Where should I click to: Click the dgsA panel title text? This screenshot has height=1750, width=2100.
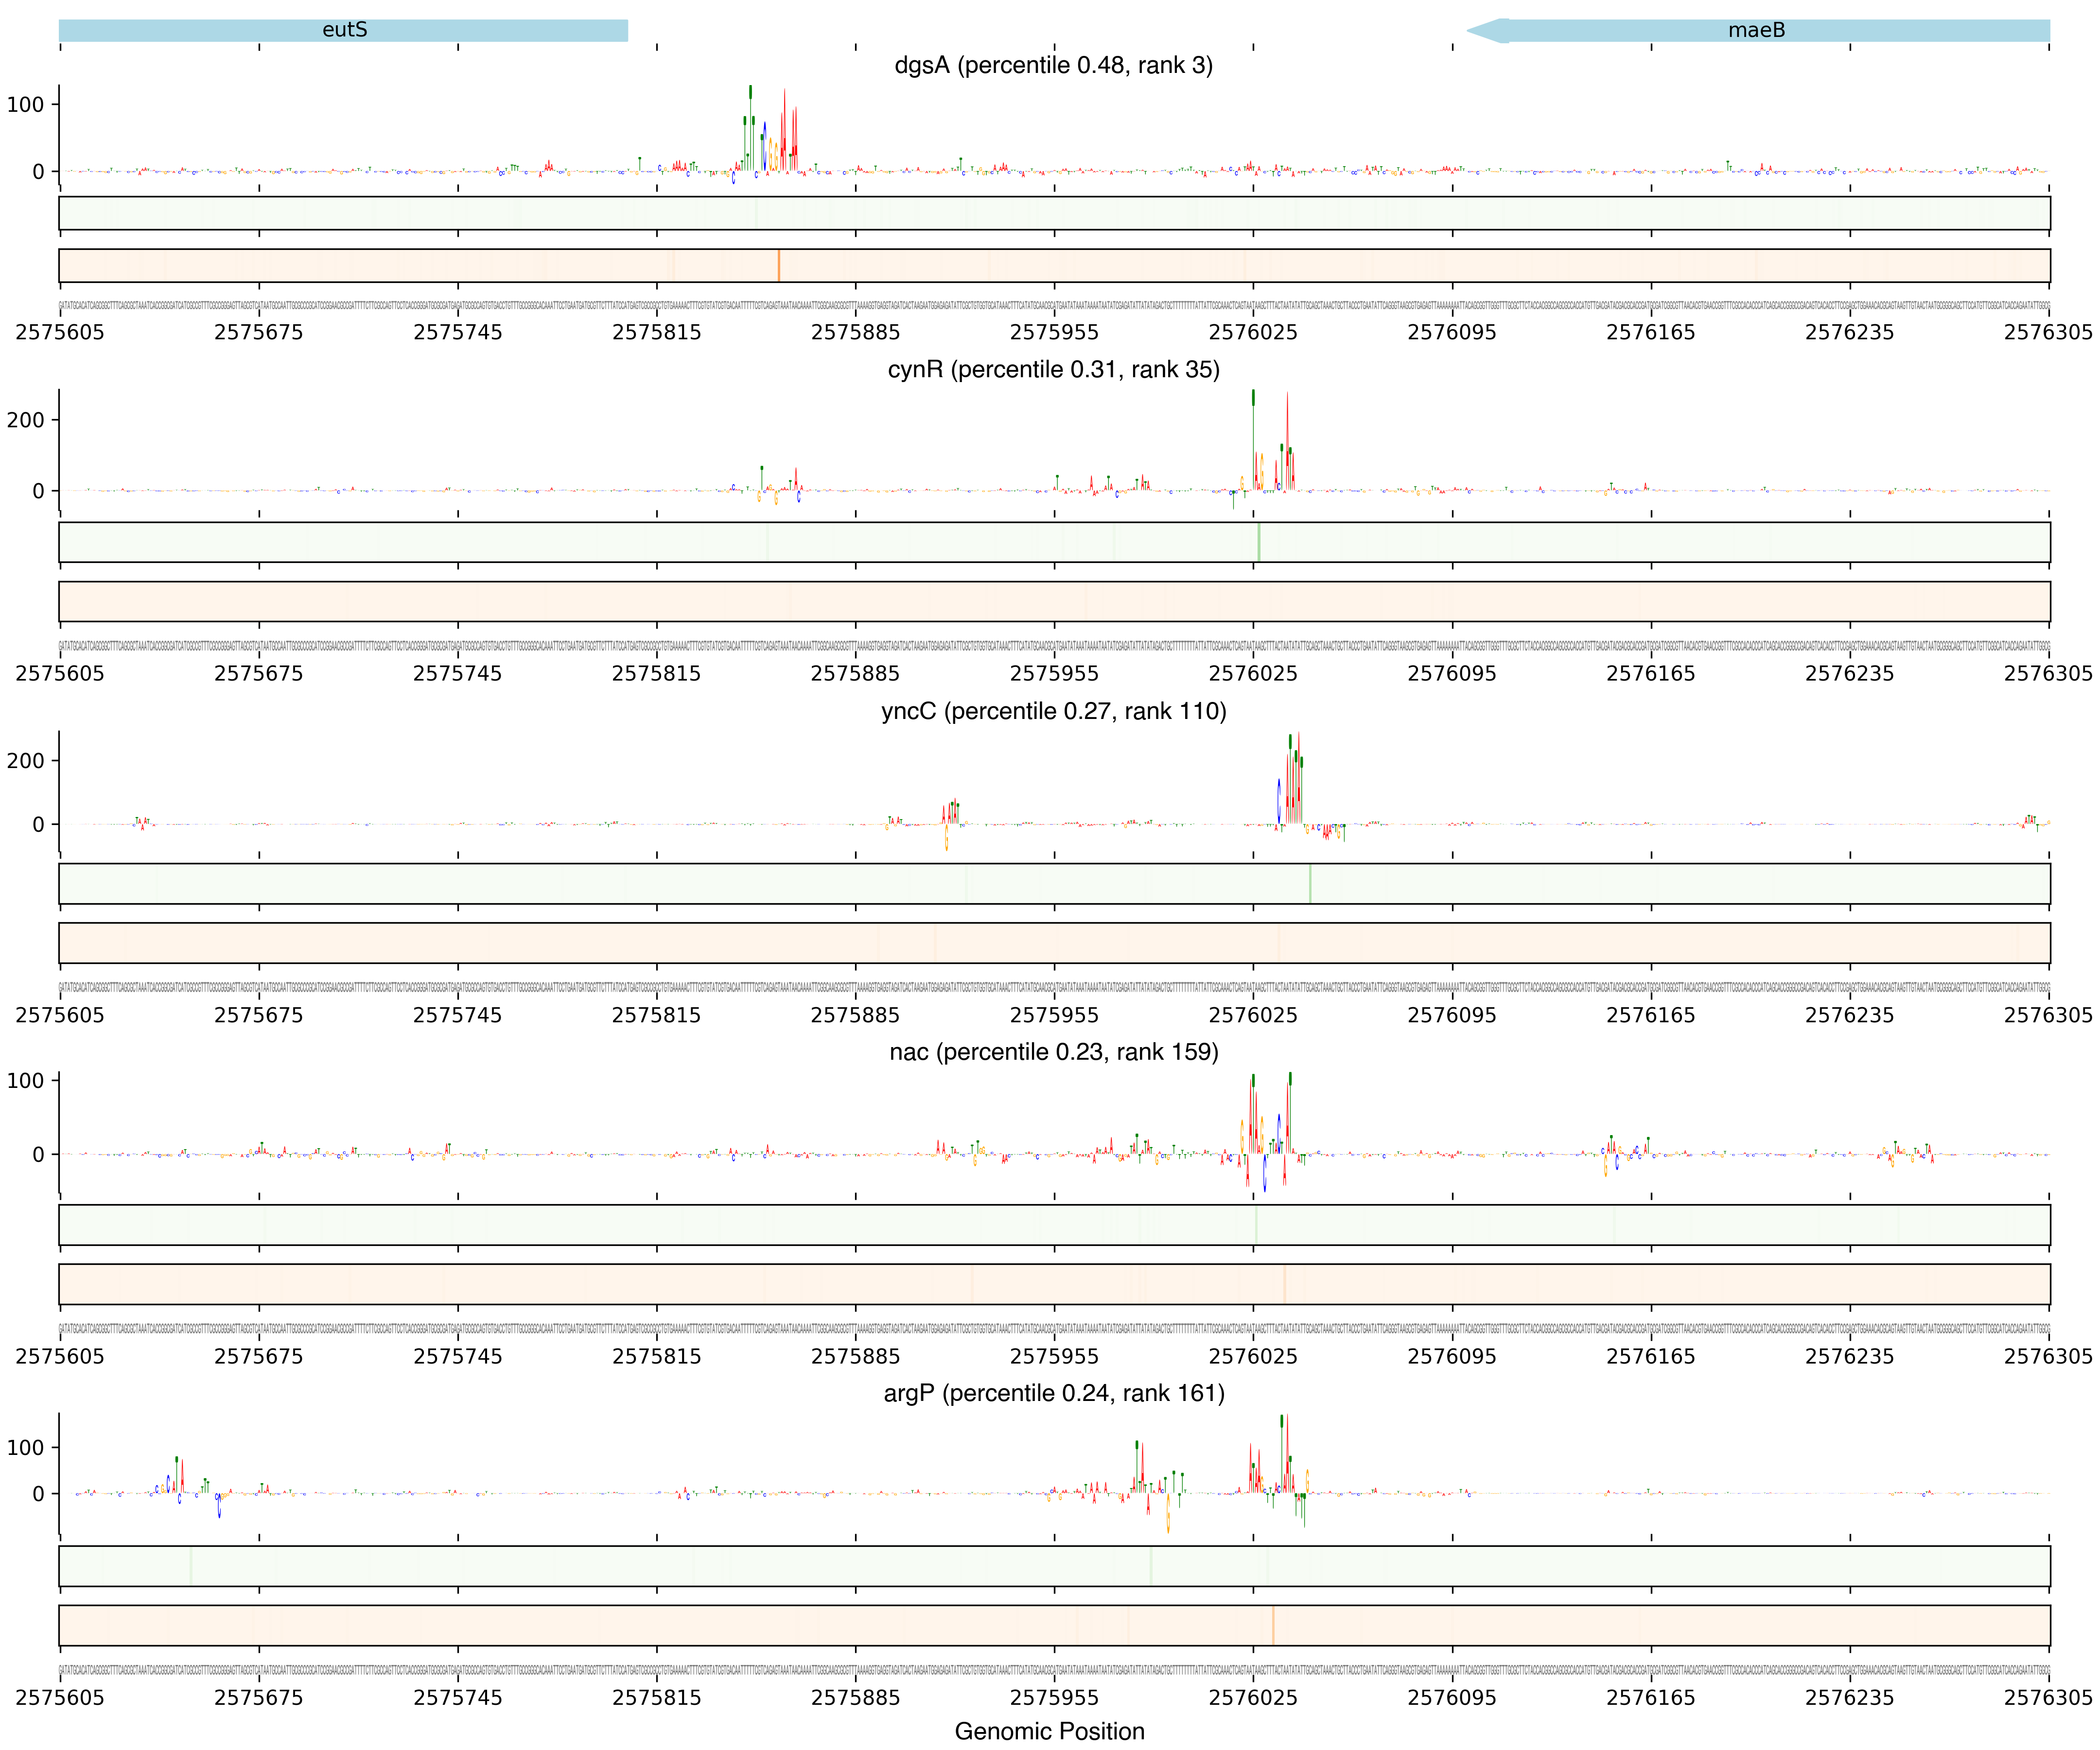click(x=1053, y=66)
